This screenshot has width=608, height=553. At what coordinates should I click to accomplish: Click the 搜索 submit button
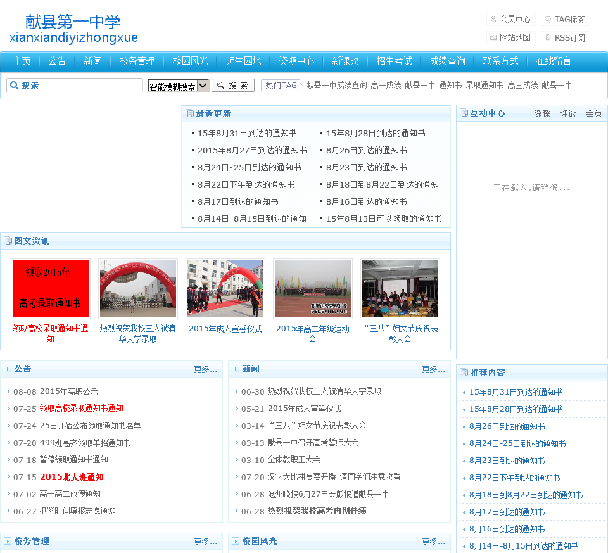[x=233, y=86]
